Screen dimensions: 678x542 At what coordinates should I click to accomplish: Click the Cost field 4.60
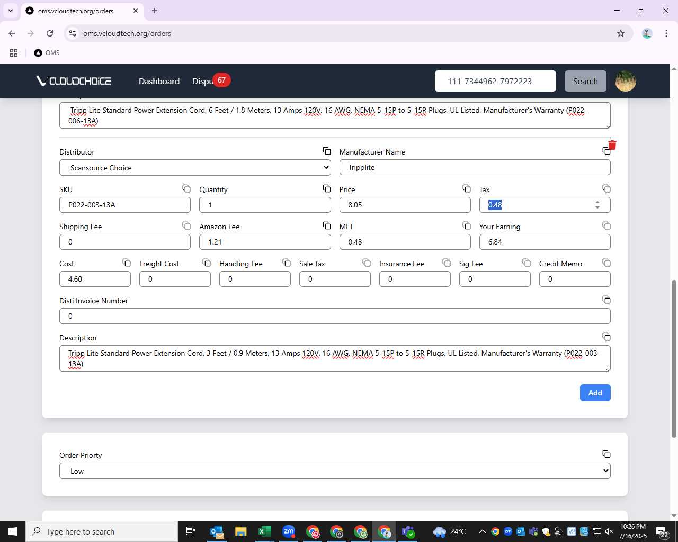tap(95, 279)
